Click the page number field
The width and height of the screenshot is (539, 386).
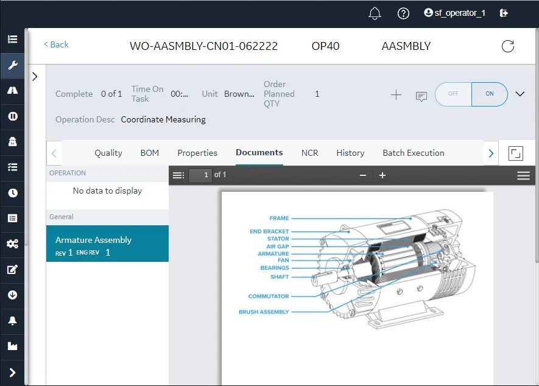click(x=200, y=175)
